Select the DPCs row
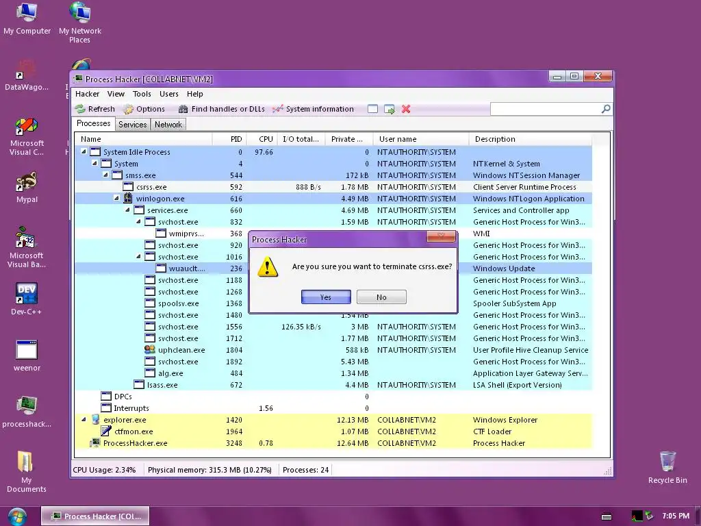The height and width of the screenshot is (526, 701). click(333, 397)
